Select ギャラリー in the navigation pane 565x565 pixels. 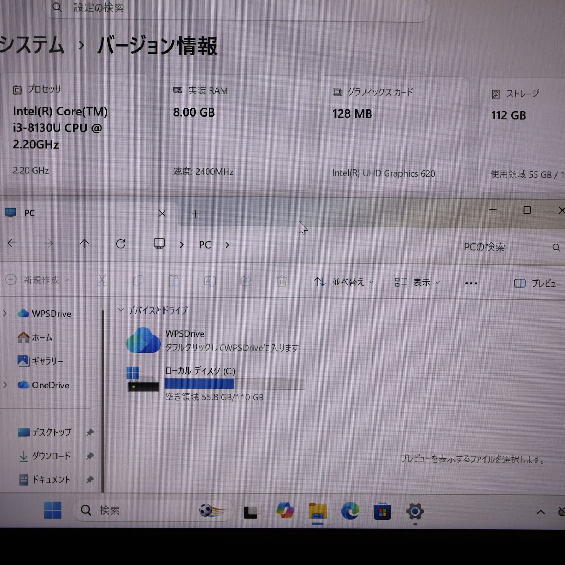pos(41,361)
